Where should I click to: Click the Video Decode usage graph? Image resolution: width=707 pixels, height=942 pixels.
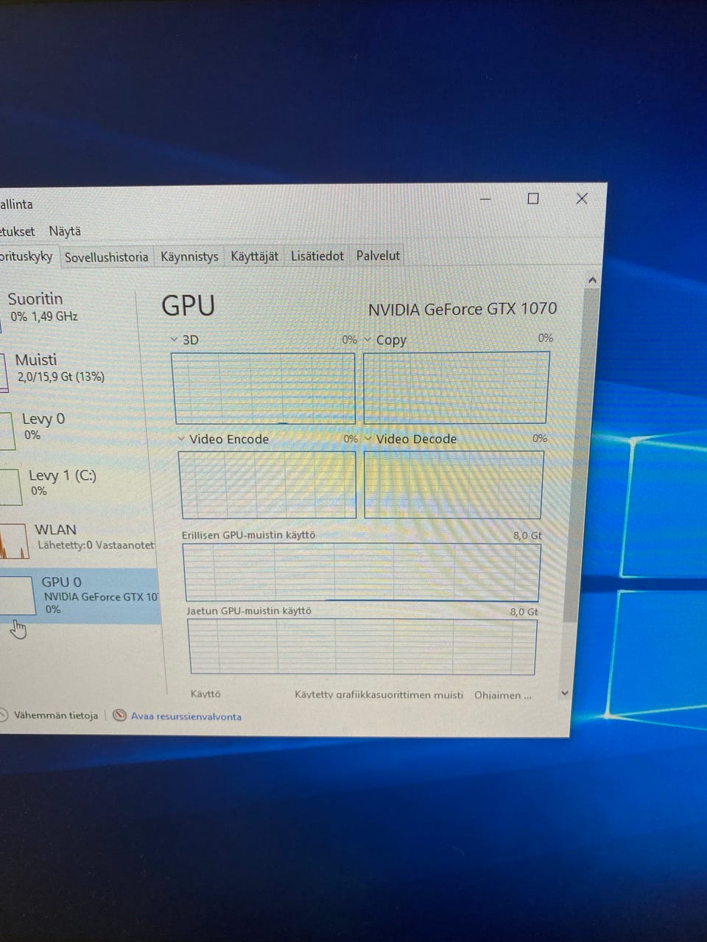click(454, 484)
